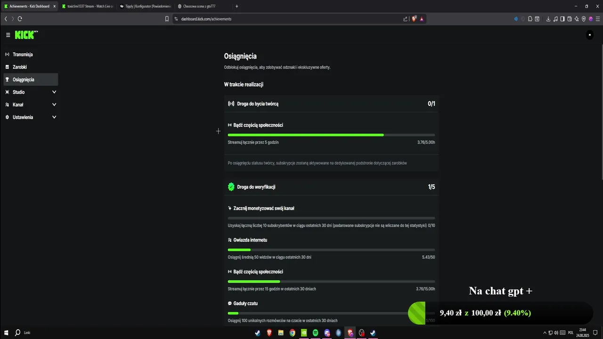Viewport: 603px width, 339px height.
Task: Click the progress bar showing 3.76/5.00h
Action: (x=331, y=135)
